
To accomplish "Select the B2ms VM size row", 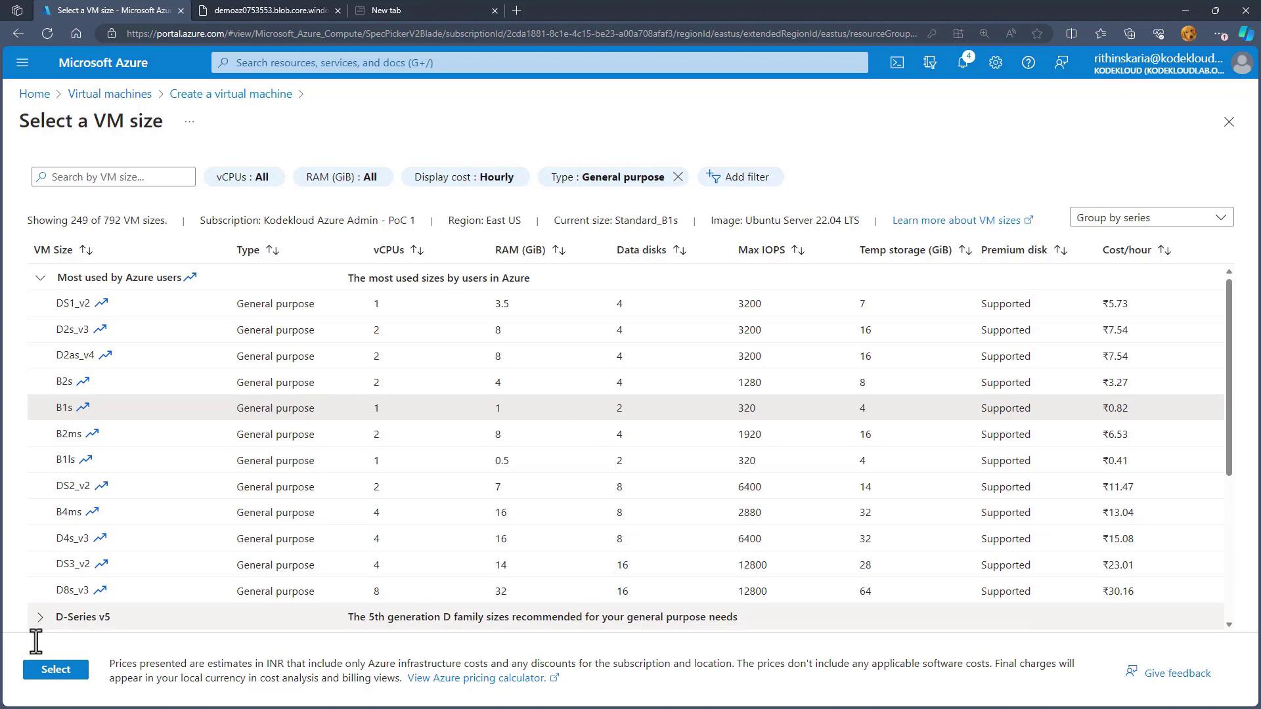I will (69, 434).
